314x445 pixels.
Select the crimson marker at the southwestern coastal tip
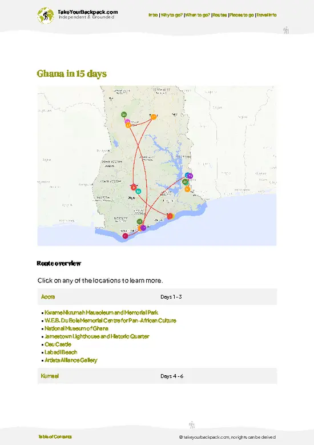click(x=125, y=236)
